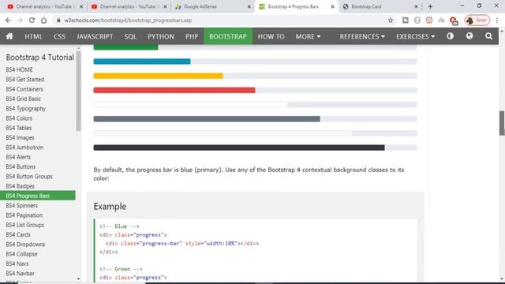Expand the REFERENCES dropdown
The height and width of the screenshot is (284, 505).
click(x=362, y=36)
